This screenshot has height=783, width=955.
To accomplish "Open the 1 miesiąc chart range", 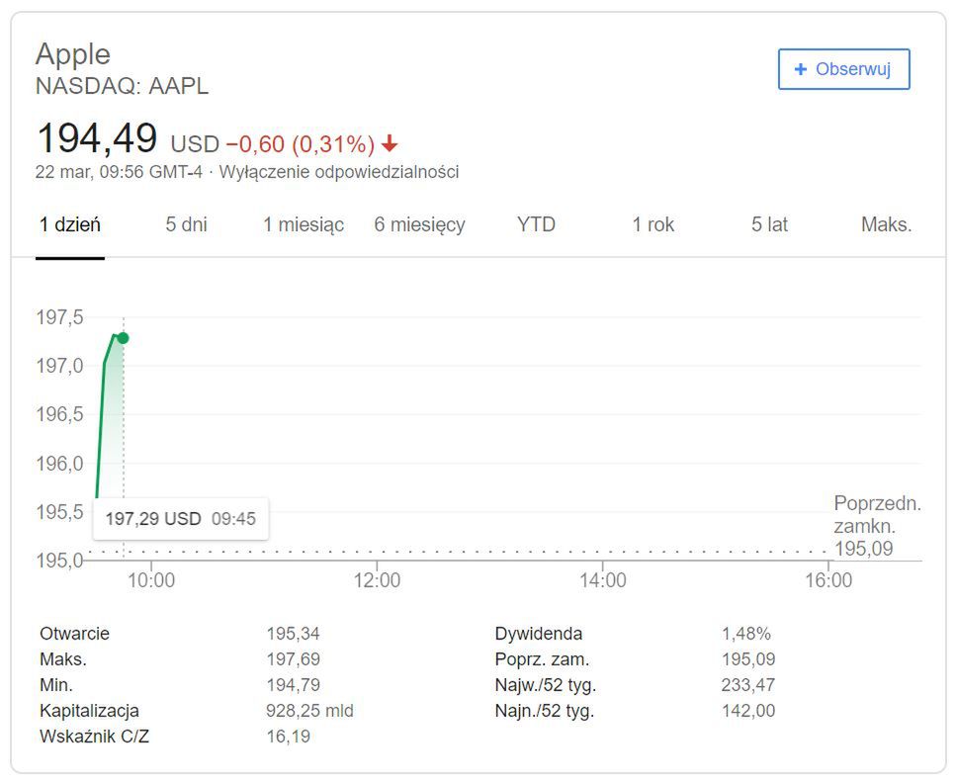I will click(304, 224).
